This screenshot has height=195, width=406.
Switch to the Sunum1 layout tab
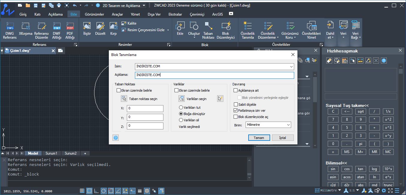(x=51, y=153)
